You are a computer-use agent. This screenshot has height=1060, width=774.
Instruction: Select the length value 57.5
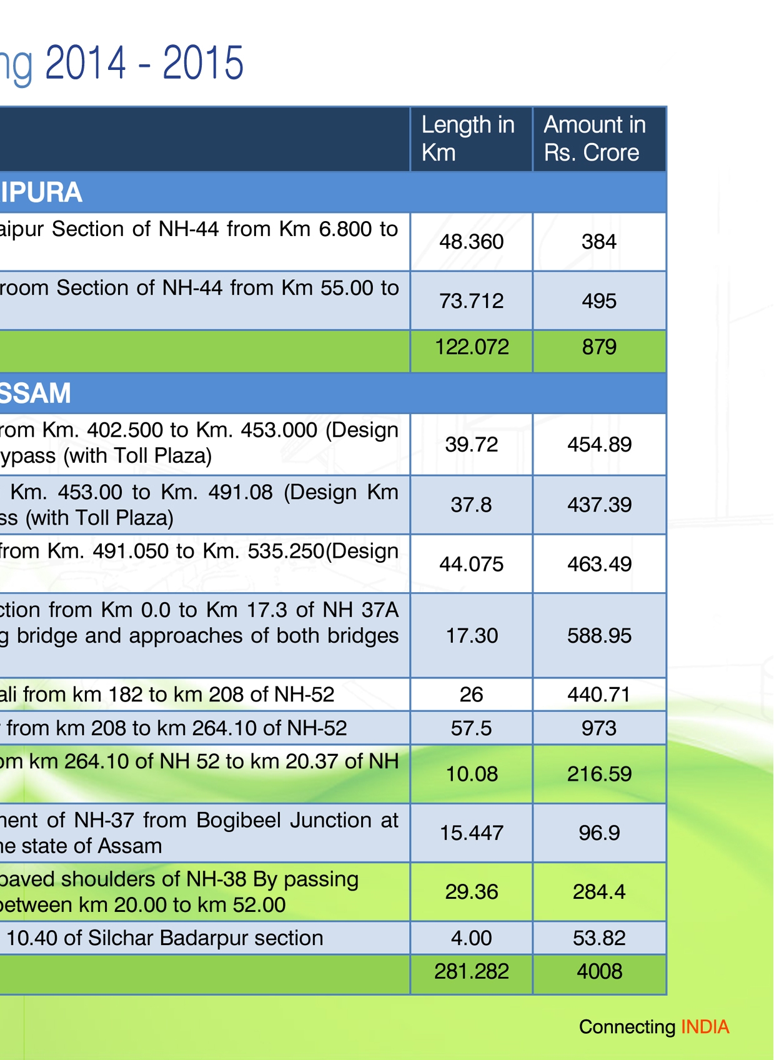click(x=471, y=728)
